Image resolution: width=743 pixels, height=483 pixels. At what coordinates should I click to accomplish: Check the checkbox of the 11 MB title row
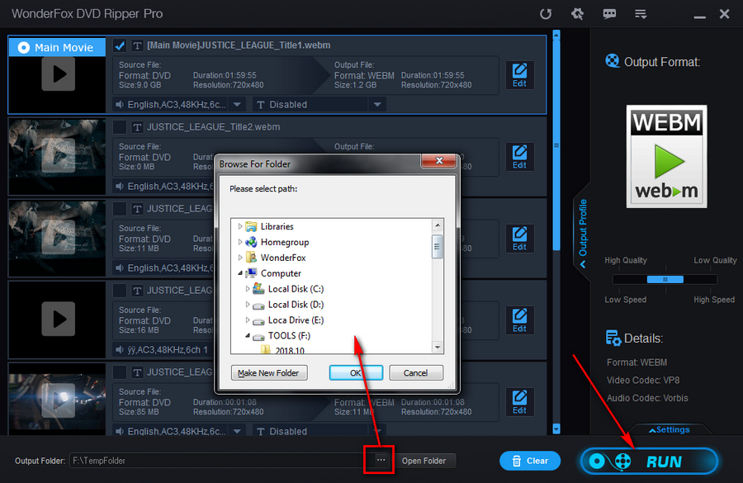[x=120, y=209]
